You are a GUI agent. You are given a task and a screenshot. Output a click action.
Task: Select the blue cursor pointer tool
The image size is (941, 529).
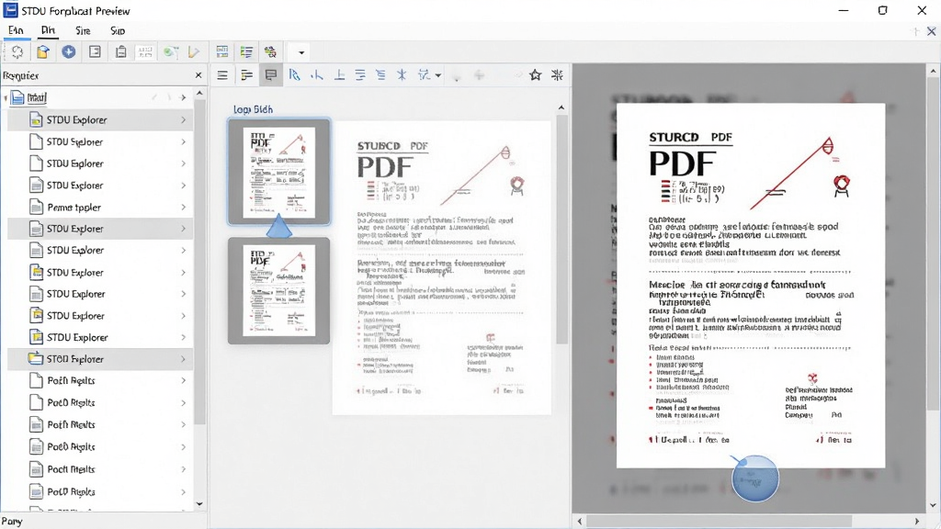click(x=294, y=75)
